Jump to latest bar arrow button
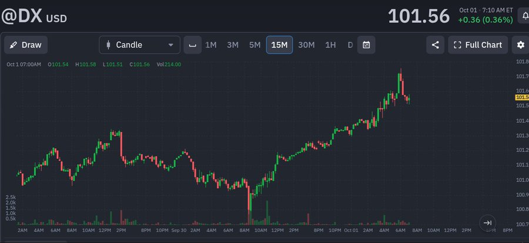Image resolution: width=529 pixels, height=243 pixels. (487, 223)
